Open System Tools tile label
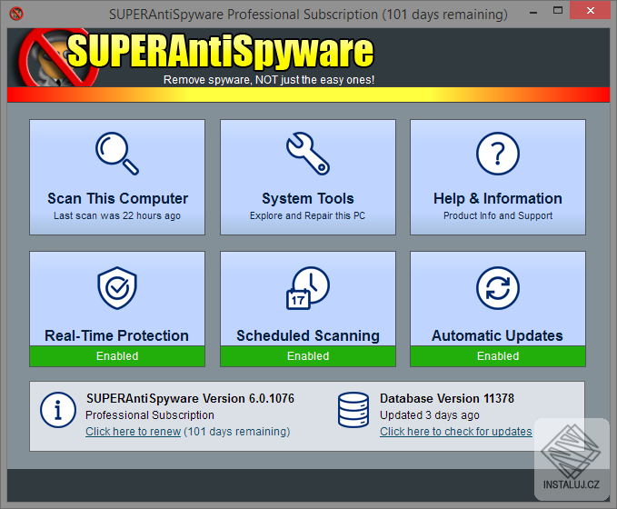The height and width of the screenshot is (509, 617). click(x=308, y=198)
